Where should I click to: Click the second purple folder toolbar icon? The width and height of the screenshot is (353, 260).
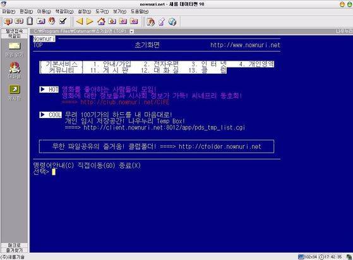[123, 21]
